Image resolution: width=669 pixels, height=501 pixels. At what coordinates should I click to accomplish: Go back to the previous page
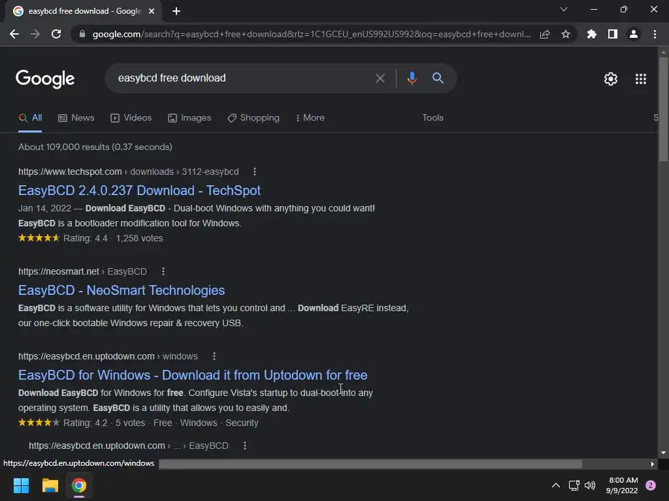click(14, 34)
